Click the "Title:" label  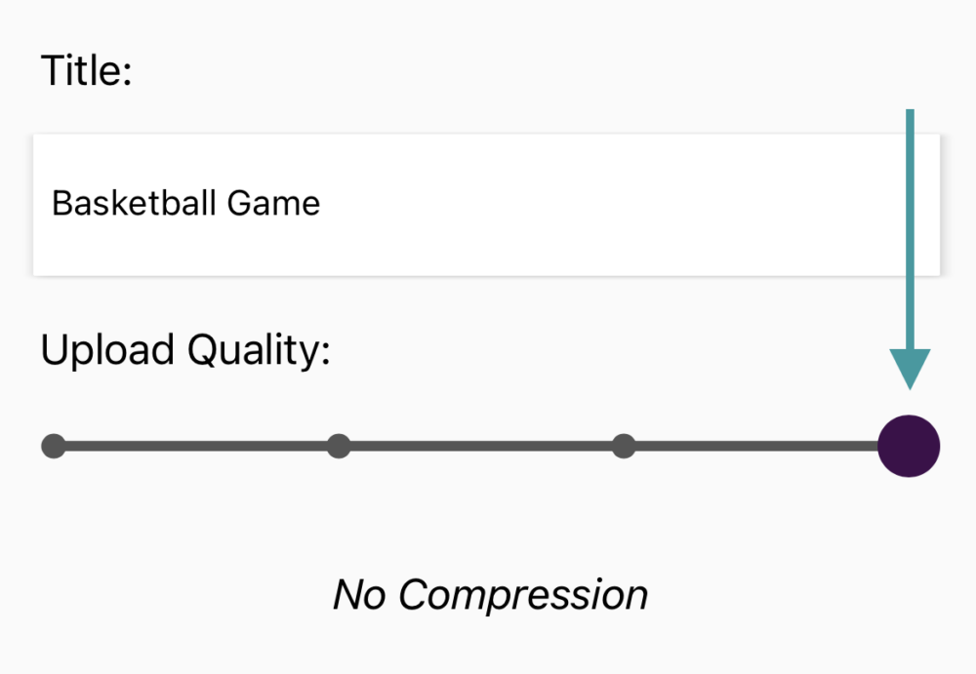point(86,71)
